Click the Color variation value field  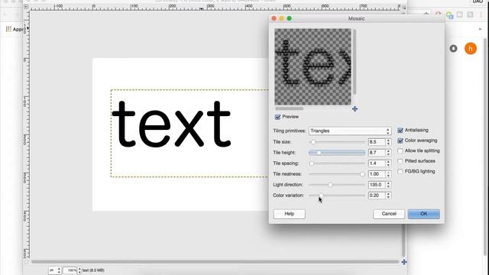click(x=377, y=196)
